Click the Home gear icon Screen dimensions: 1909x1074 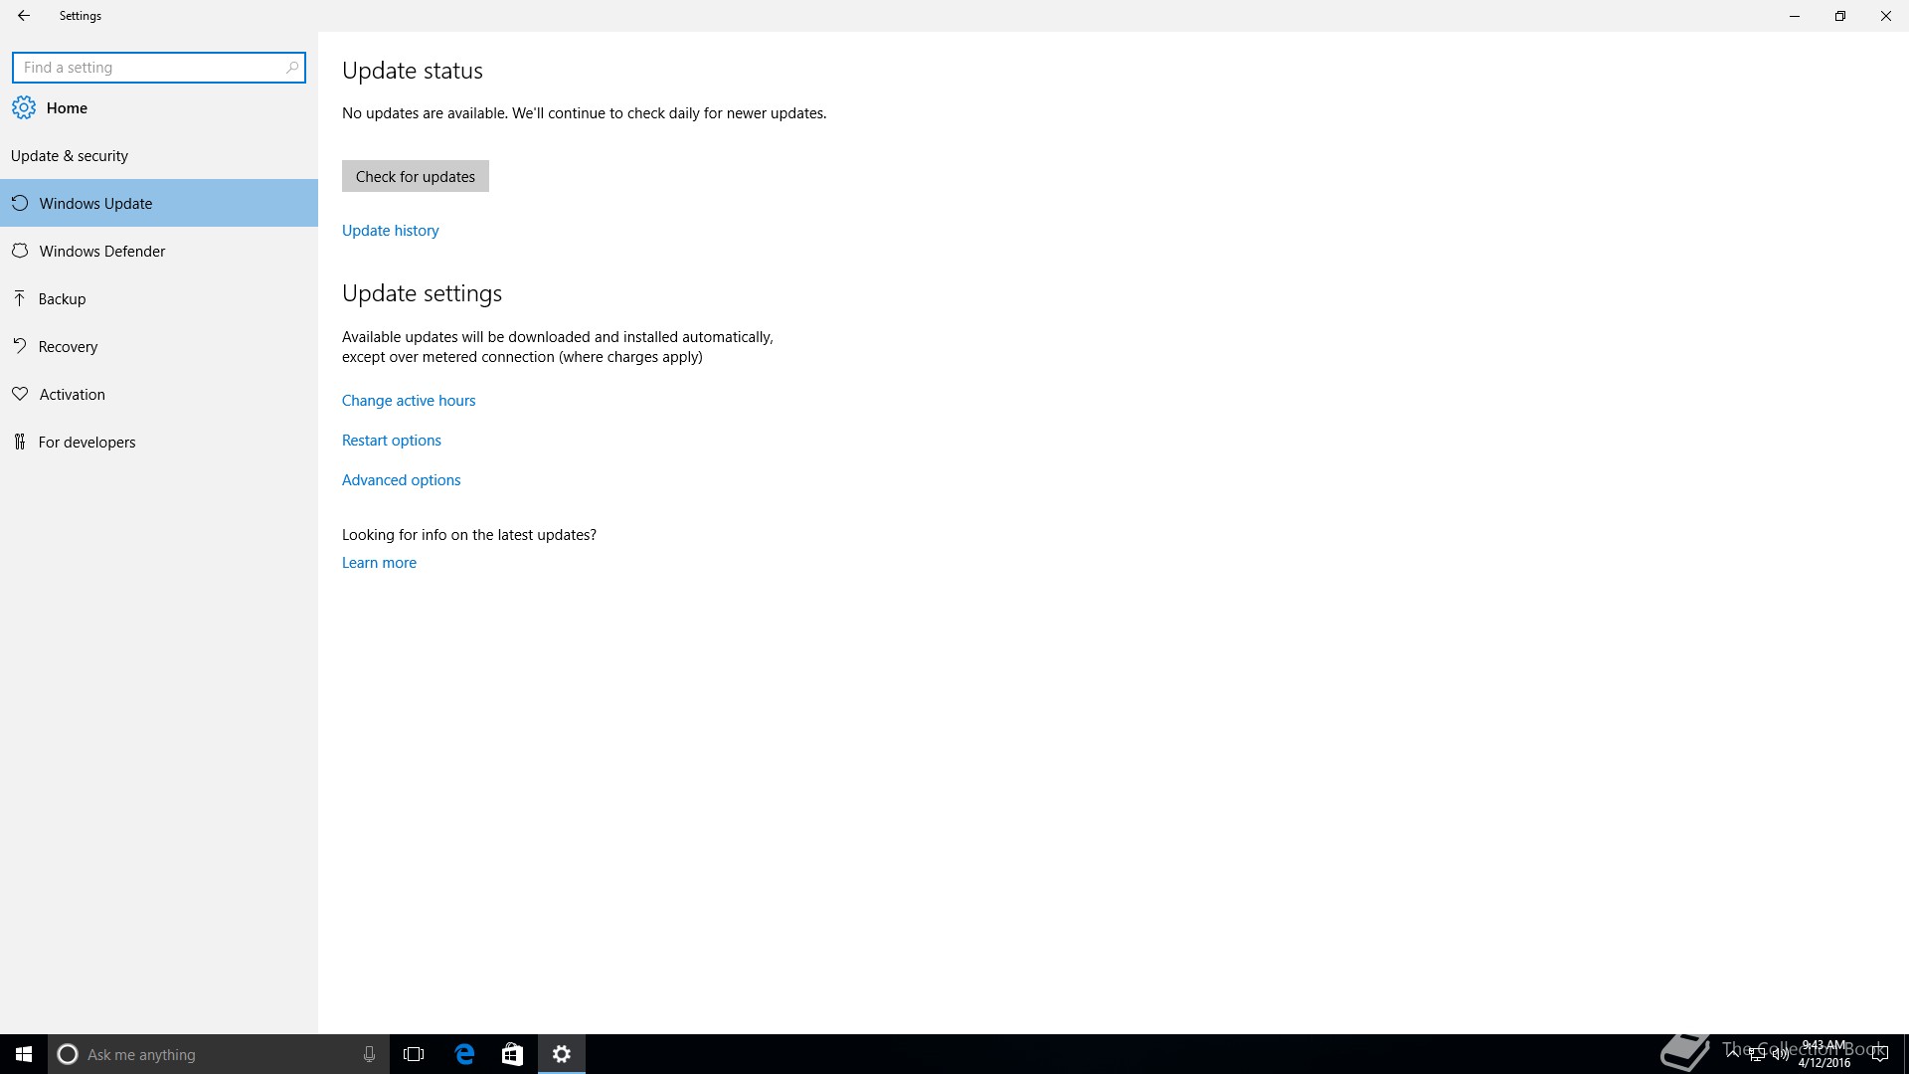pos(24,107)
